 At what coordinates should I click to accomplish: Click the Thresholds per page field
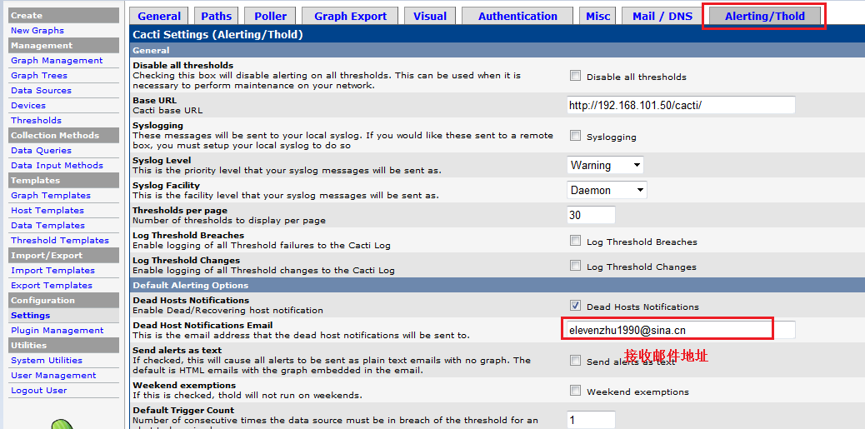tap(591, 215)
